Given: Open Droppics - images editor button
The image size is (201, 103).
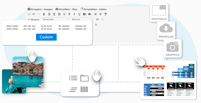Looking at the screenshot, I should coord(40,9).
